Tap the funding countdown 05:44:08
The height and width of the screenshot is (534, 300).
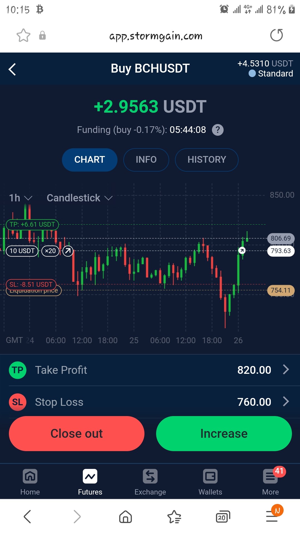click(x=188, y=130)
